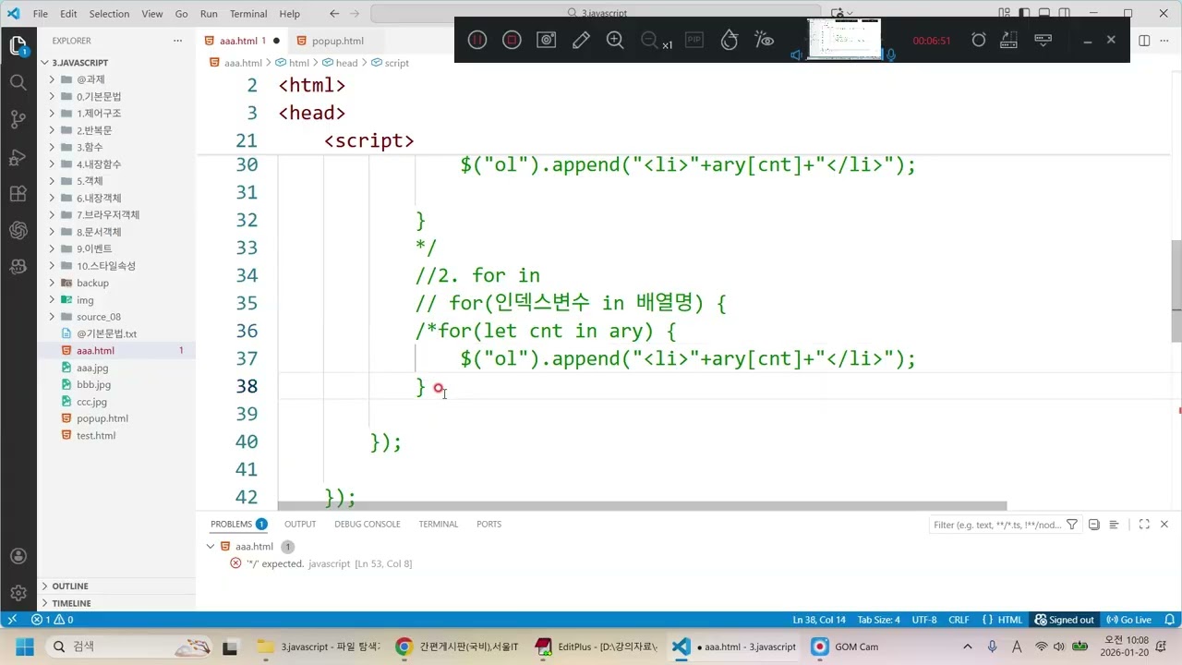This screenshot has width=1182, height=665.
Task: Switch to the OUTPUT panel tab
Action: click(300, 524)
